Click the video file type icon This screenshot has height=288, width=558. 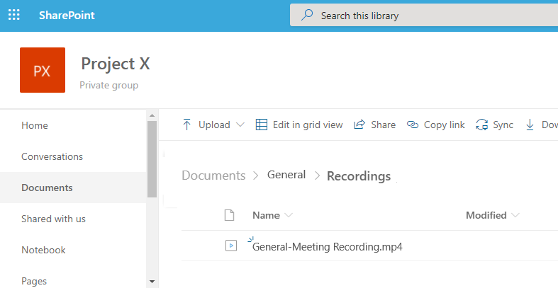coord(230,246)
